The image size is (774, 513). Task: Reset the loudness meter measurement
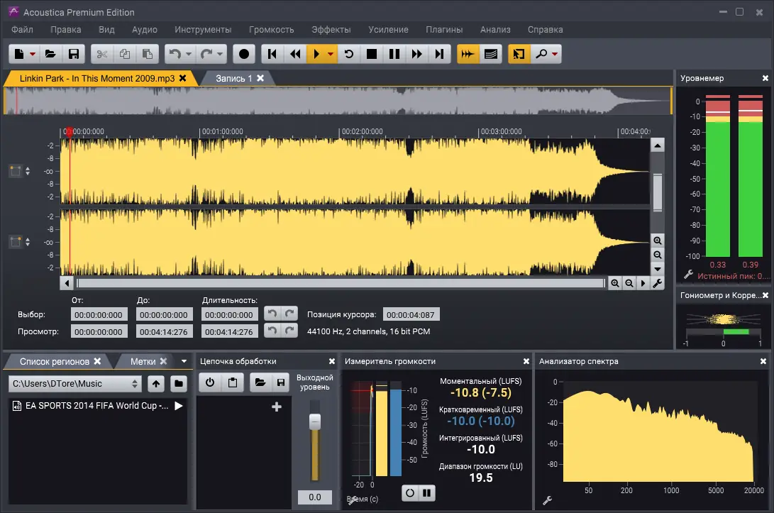click(x=410, y=492)
